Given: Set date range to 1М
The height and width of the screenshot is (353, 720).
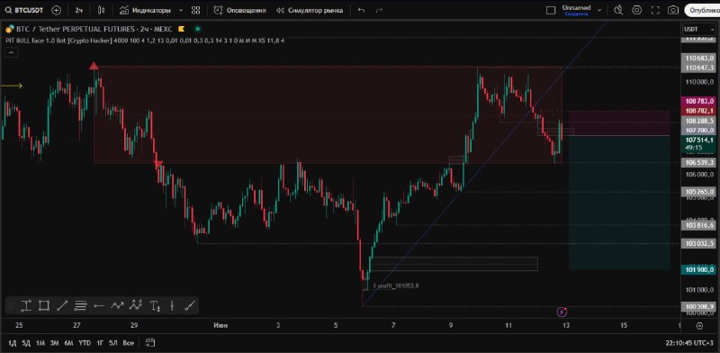Looking at the screenshot, I should [x=40, y=343].
